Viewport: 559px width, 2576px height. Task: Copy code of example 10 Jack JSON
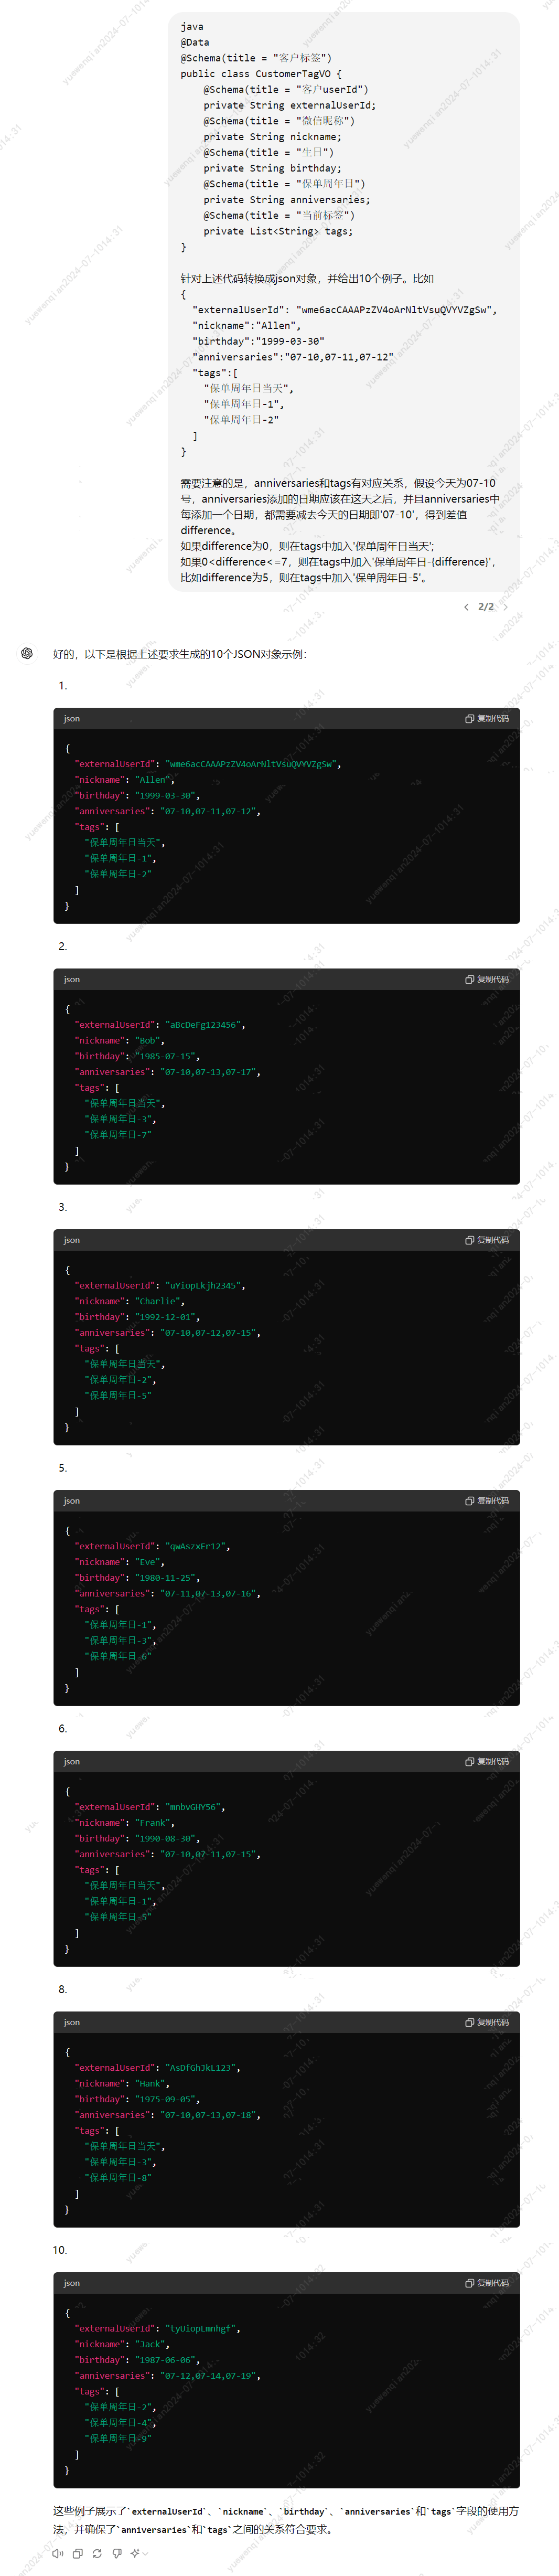click(487, 2283)
